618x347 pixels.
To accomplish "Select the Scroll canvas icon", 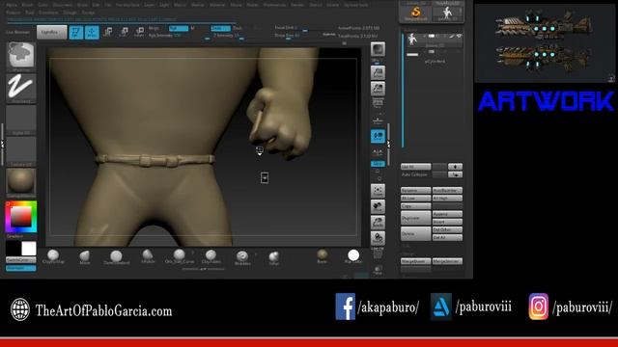I will [x=378, y=73].
